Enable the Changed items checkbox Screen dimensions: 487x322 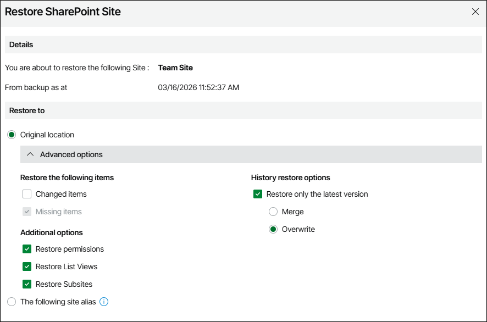coord(27,194)
